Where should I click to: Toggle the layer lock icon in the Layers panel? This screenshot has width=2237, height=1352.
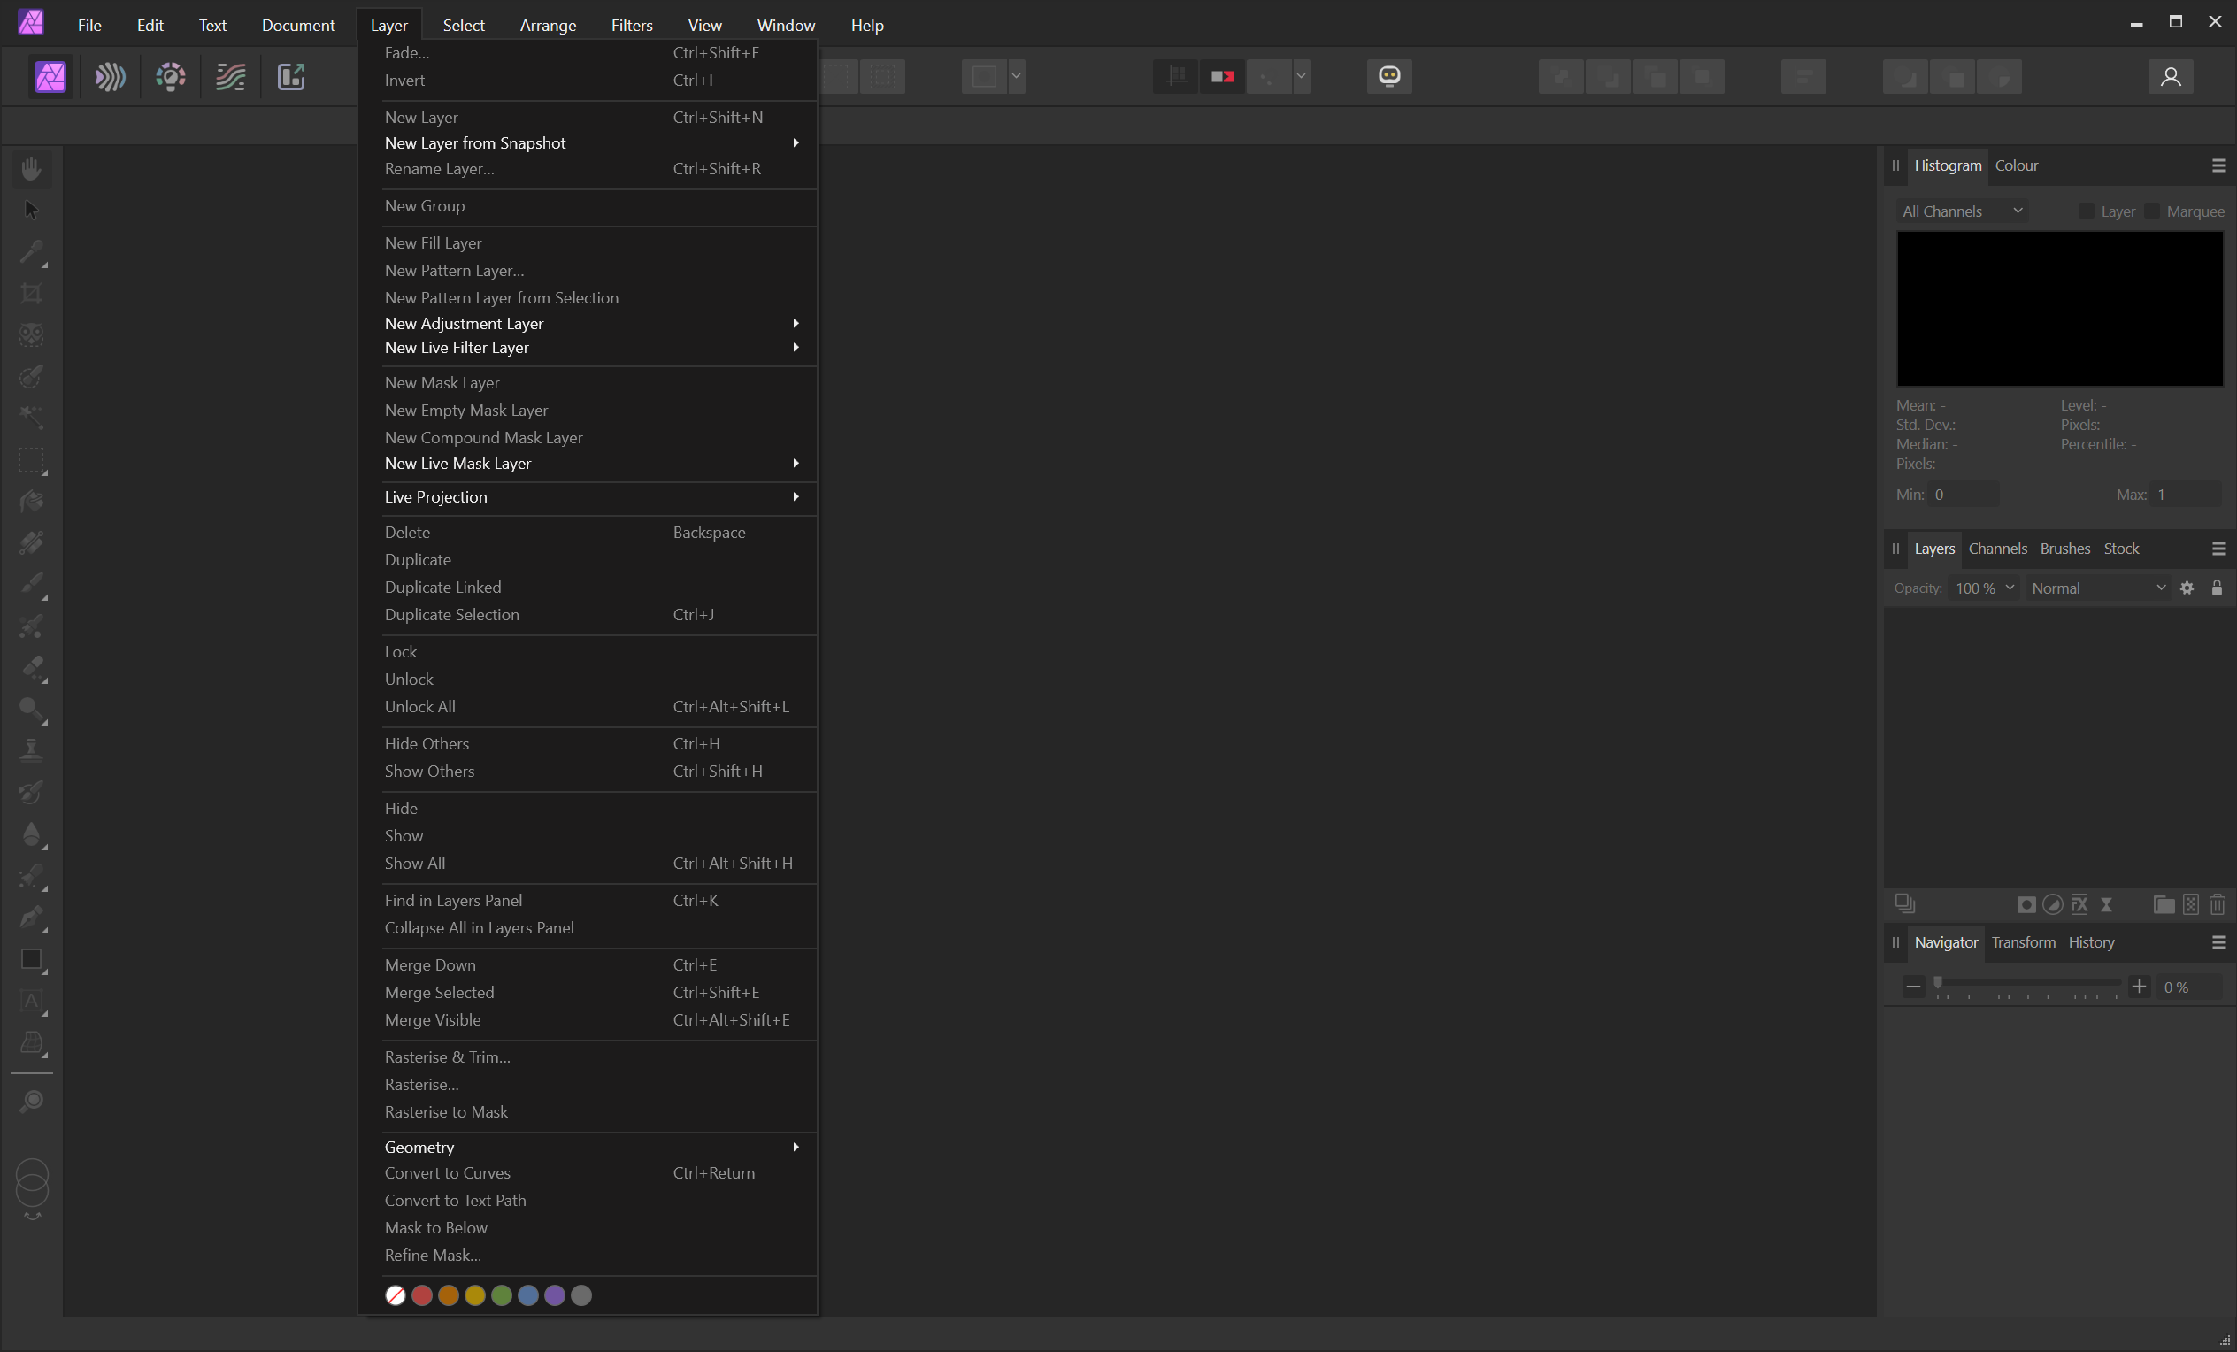pos(2217,588)
